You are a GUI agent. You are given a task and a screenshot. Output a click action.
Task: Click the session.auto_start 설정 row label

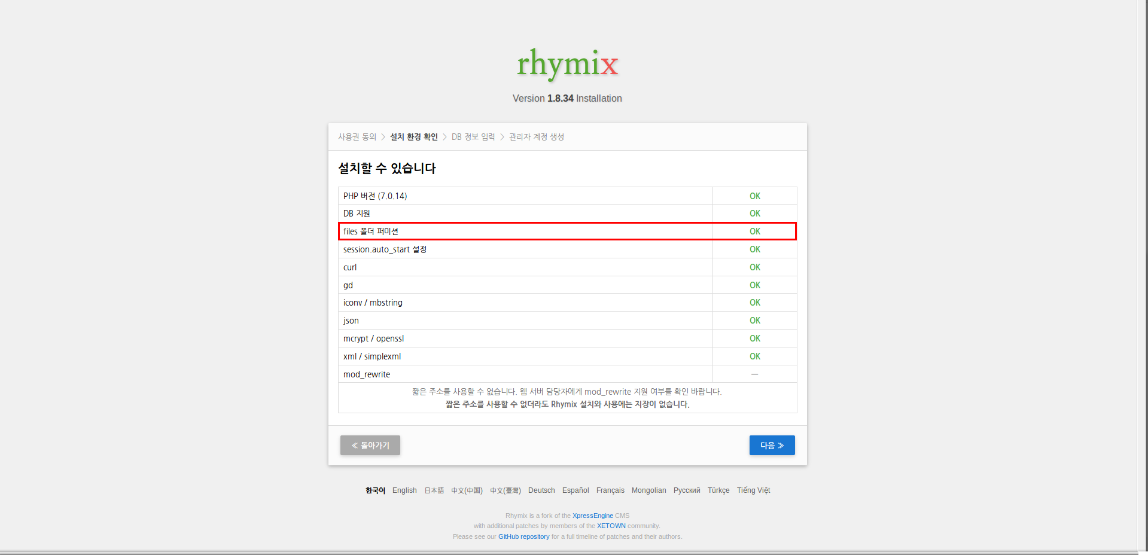pyautogui.click(x=385, y=249)
